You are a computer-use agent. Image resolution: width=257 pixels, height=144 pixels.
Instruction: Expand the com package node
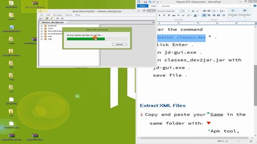(x=42, y=28)
